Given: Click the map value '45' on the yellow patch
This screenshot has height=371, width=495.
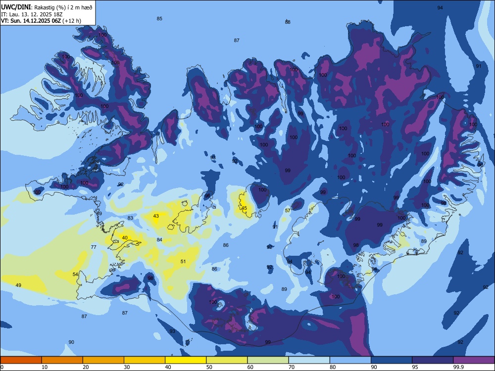Looking at the screenshot, I should pyautogui.click(x=244, y=208).
